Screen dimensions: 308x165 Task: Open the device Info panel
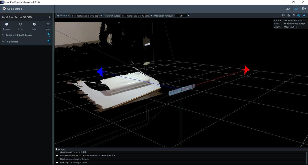tap(34, 24)
